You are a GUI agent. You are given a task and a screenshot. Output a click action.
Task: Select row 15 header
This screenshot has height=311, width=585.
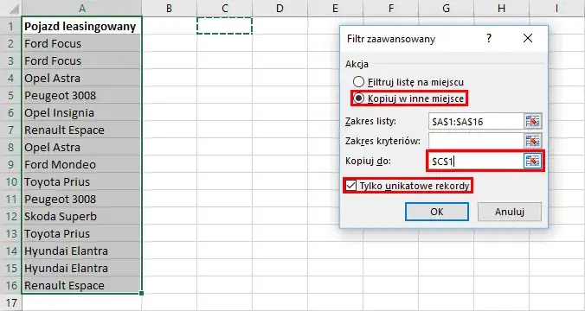coord(11,268)
